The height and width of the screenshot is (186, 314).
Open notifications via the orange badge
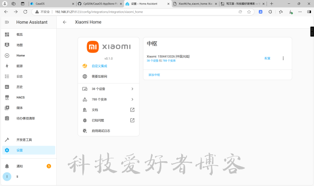[x=48, y=166]
